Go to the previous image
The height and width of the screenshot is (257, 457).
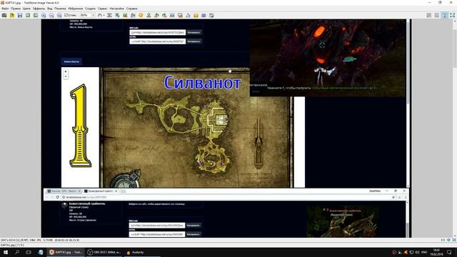[28, 15]
